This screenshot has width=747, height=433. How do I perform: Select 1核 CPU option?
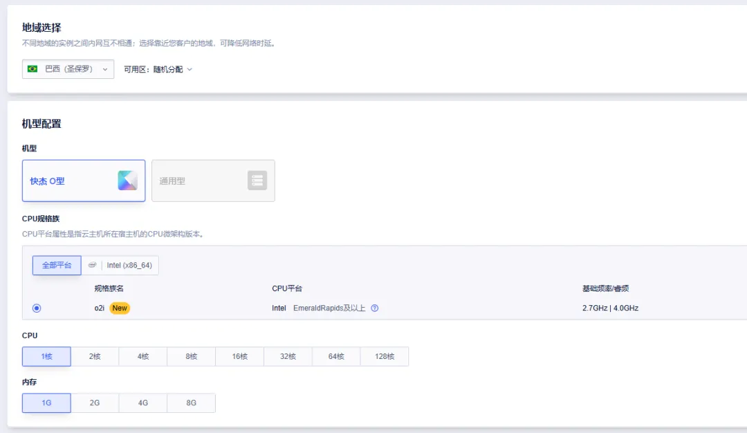point(46,356)
